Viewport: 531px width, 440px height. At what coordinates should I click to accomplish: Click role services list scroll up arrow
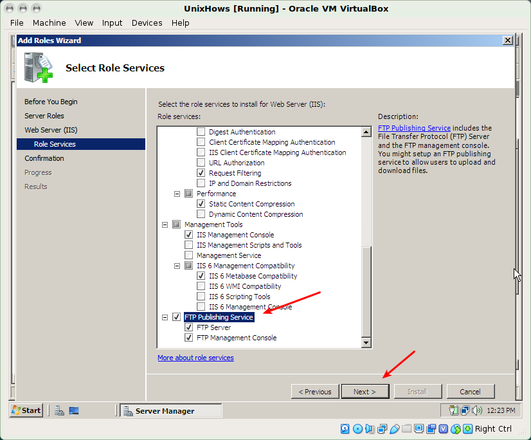click(366, 132)
